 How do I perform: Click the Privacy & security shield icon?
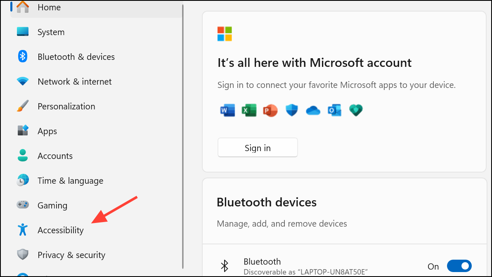click(x=23, y=255)
